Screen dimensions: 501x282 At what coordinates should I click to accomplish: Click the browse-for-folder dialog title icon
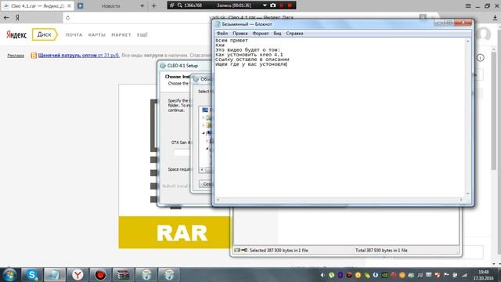[196, 79]
